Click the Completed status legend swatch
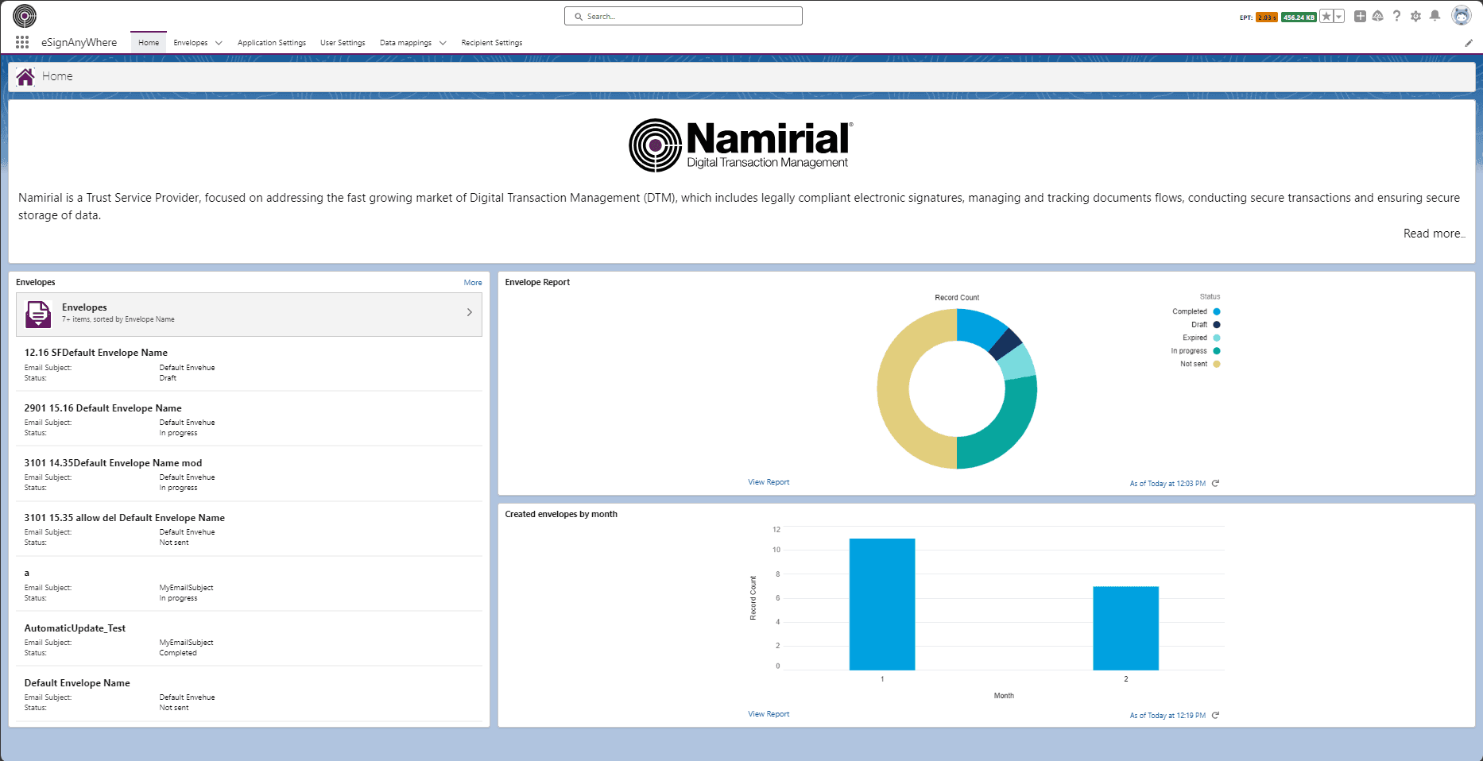This screenshot has width=1483, height=761. 1217,311
